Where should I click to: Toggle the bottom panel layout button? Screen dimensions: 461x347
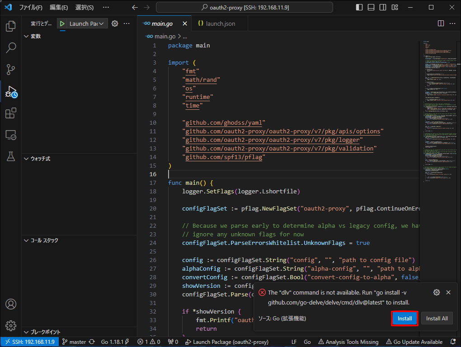[371, 7]
